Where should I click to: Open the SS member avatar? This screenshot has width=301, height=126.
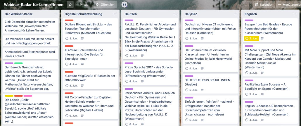[124, 5]
